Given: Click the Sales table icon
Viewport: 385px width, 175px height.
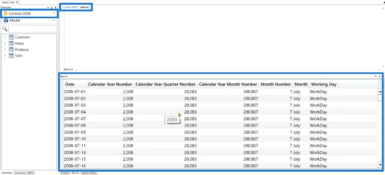Looking at the screenshot, I should coord(11,56).
